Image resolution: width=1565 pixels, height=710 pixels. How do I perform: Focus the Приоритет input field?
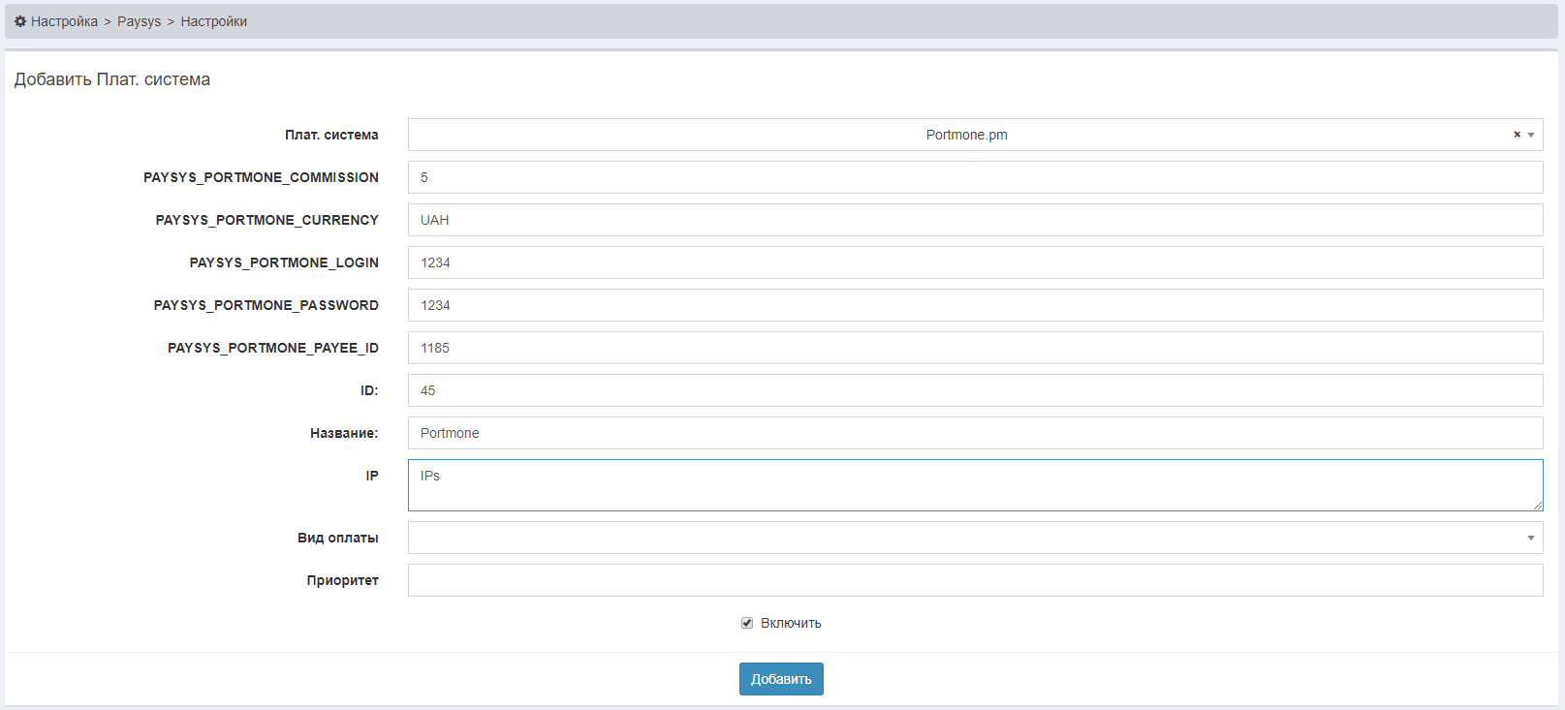[975, 580]
